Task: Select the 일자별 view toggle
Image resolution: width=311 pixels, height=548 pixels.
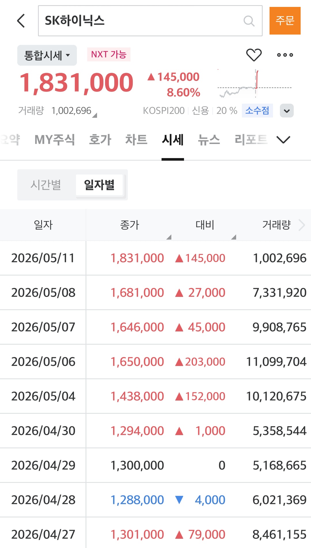Action: pos(99,185)
